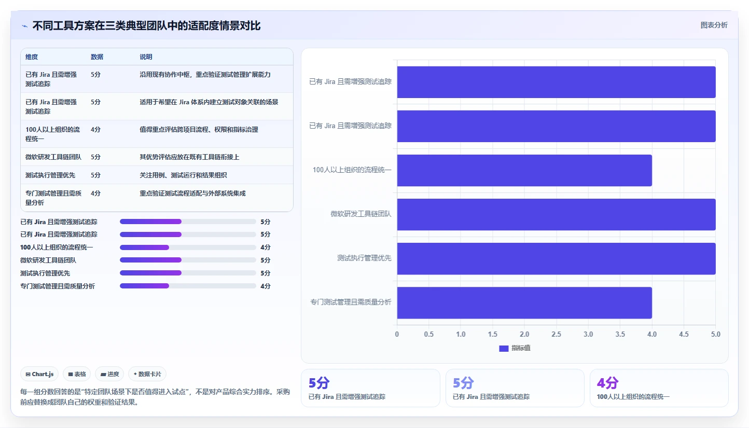This screenshot has width=749, height=428.
Task: Click the chart bar for 测试执行管理优先
Action: (x=557, y=258)
